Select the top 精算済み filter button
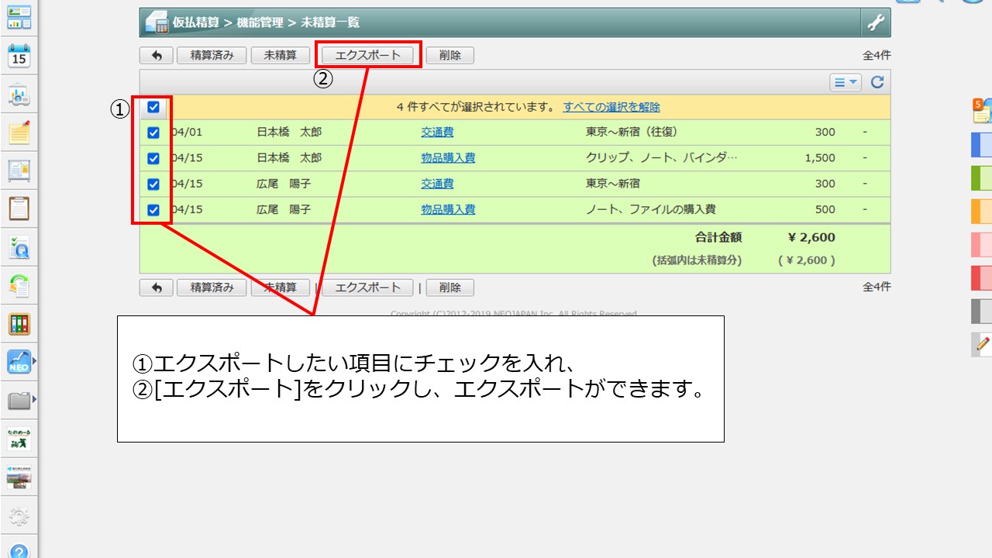992x558 pixels. [x=212, y=55]
